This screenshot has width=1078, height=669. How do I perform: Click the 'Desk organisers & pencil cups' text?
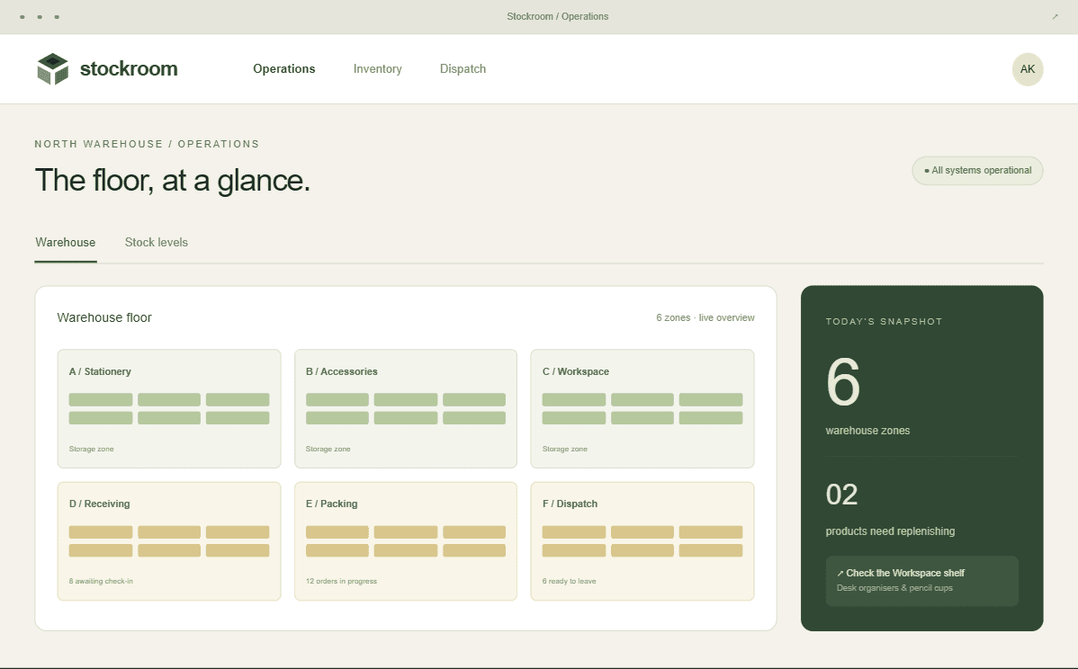[x=894, y=588]
